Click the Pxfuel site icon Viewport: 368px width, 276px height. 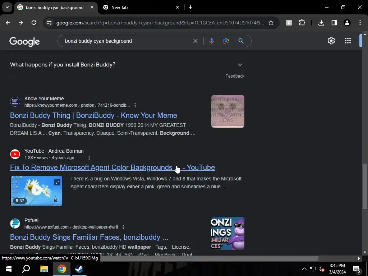(15, 224)
